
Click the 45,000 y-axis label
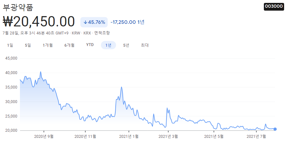click(x=12, y=58)
